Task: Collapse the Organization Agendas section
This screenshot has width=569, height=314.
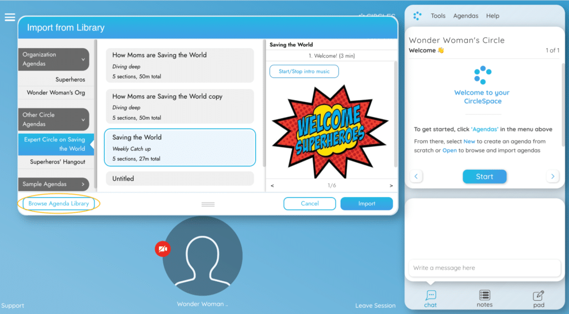Action: [x=54, y=59]
